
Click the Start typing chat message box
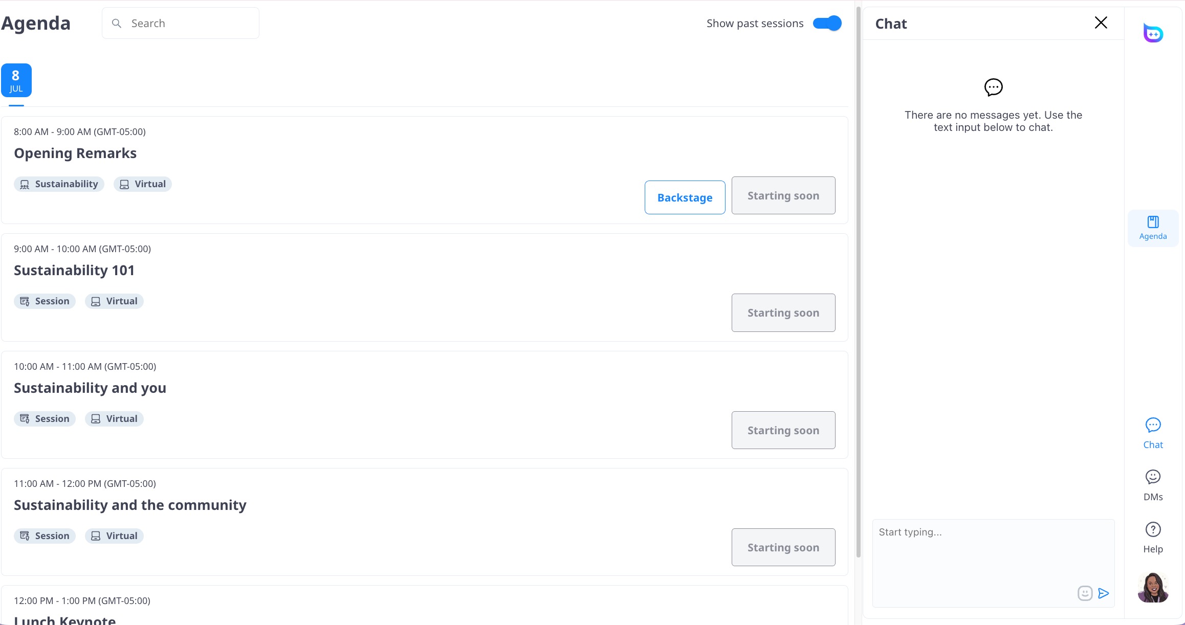[993, 563]
